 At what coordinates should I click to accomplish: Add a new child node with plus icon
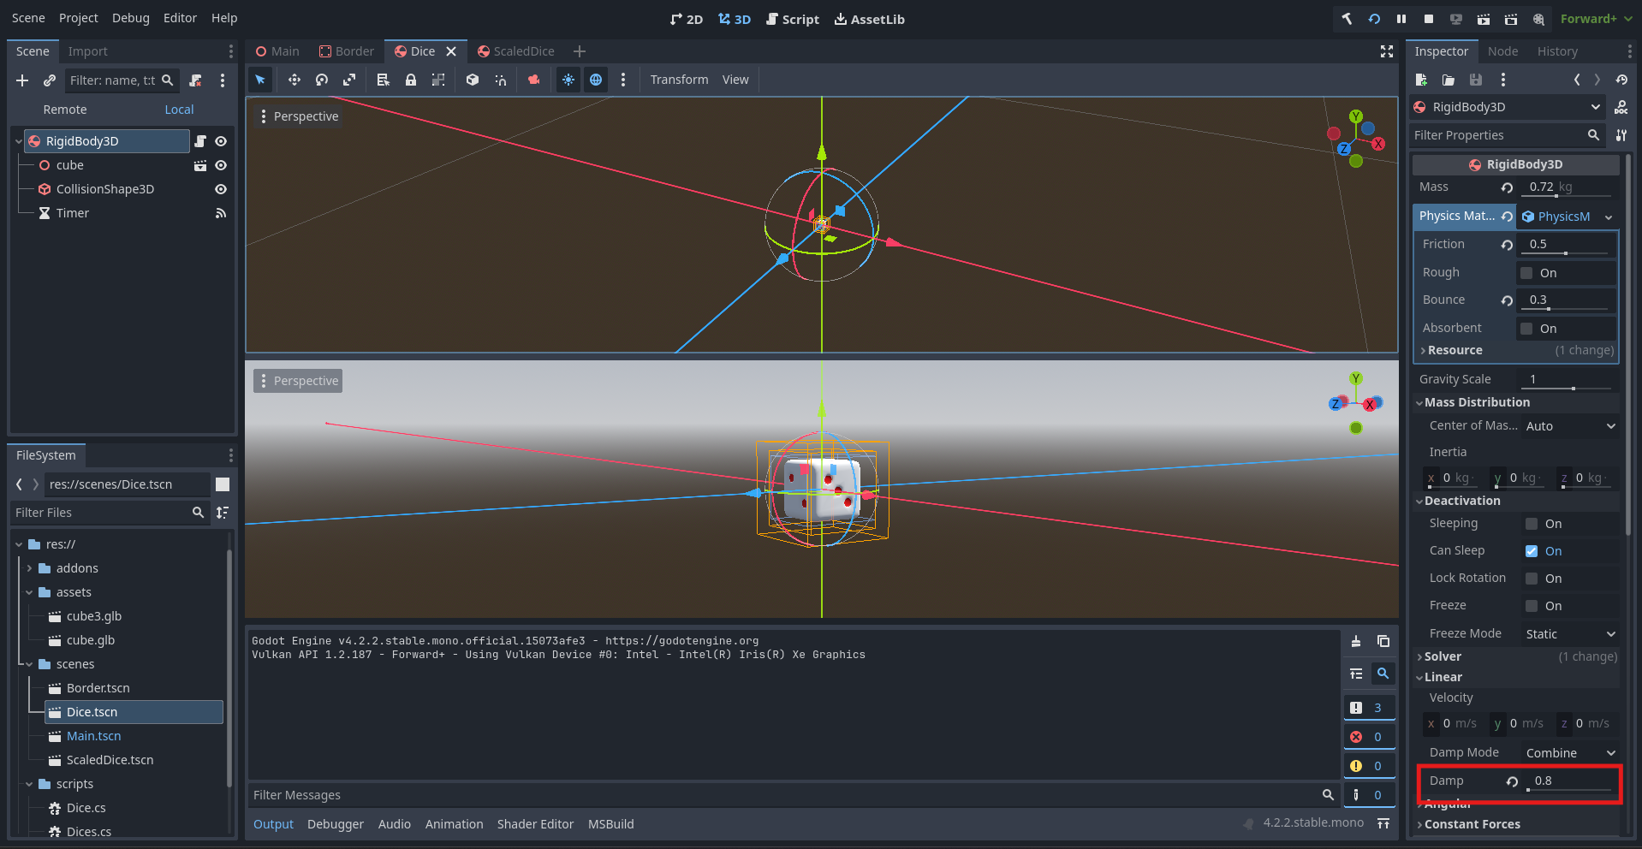click(x=22, y=80)
